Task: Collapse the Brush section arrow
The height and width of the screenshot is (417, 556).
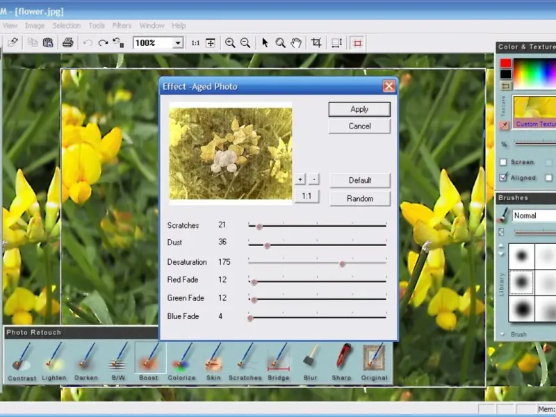Action: tap(502, 334)
